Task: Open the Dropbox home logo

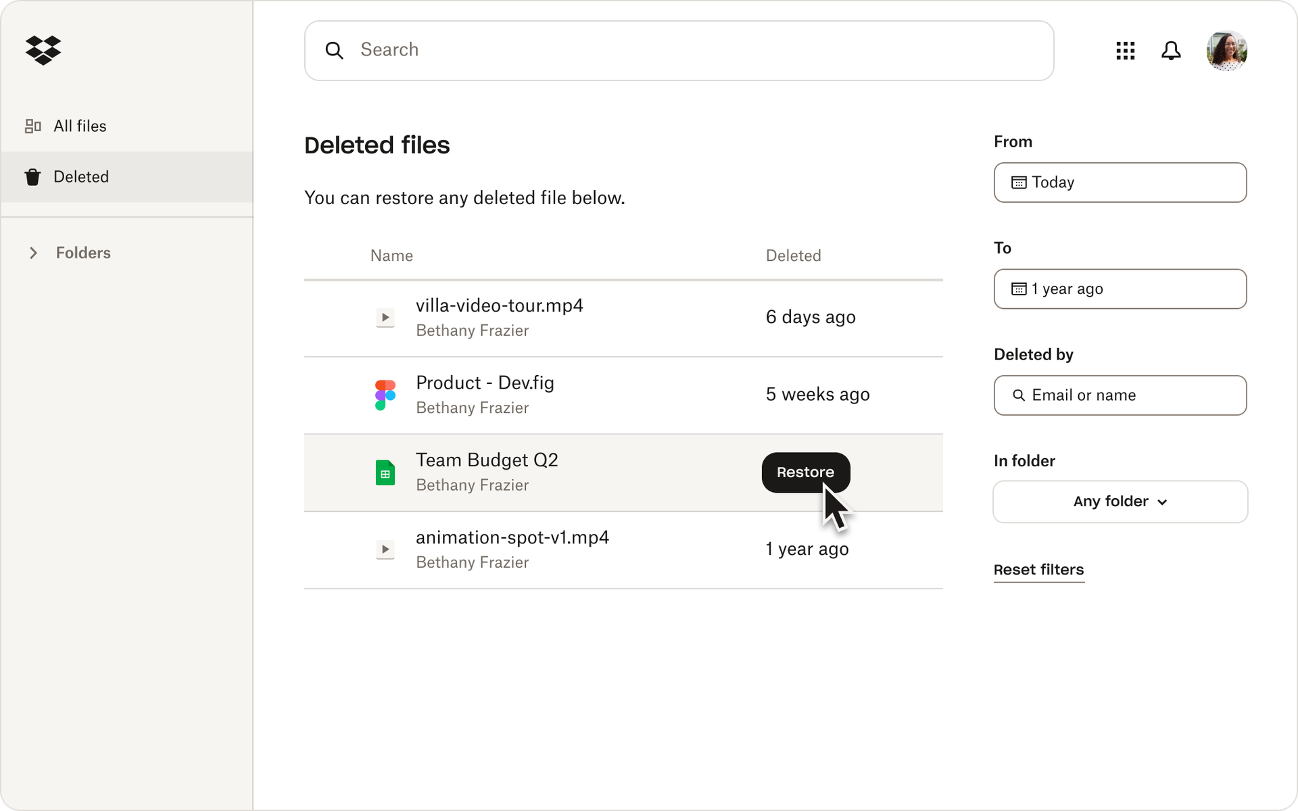Action: click(43, 50)
